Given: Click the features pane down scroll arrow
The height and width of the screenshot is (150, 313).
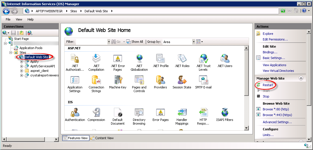Looking at the screenshot, I should tap(246, 128).
